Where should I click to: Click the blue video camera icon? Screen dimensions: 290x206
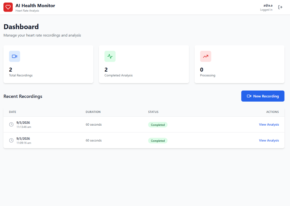point(15,56)
